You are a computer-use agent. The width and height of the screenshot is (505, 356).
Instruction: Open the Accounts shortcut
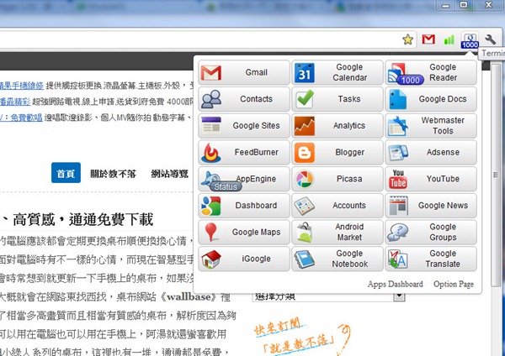coord(338,206)
